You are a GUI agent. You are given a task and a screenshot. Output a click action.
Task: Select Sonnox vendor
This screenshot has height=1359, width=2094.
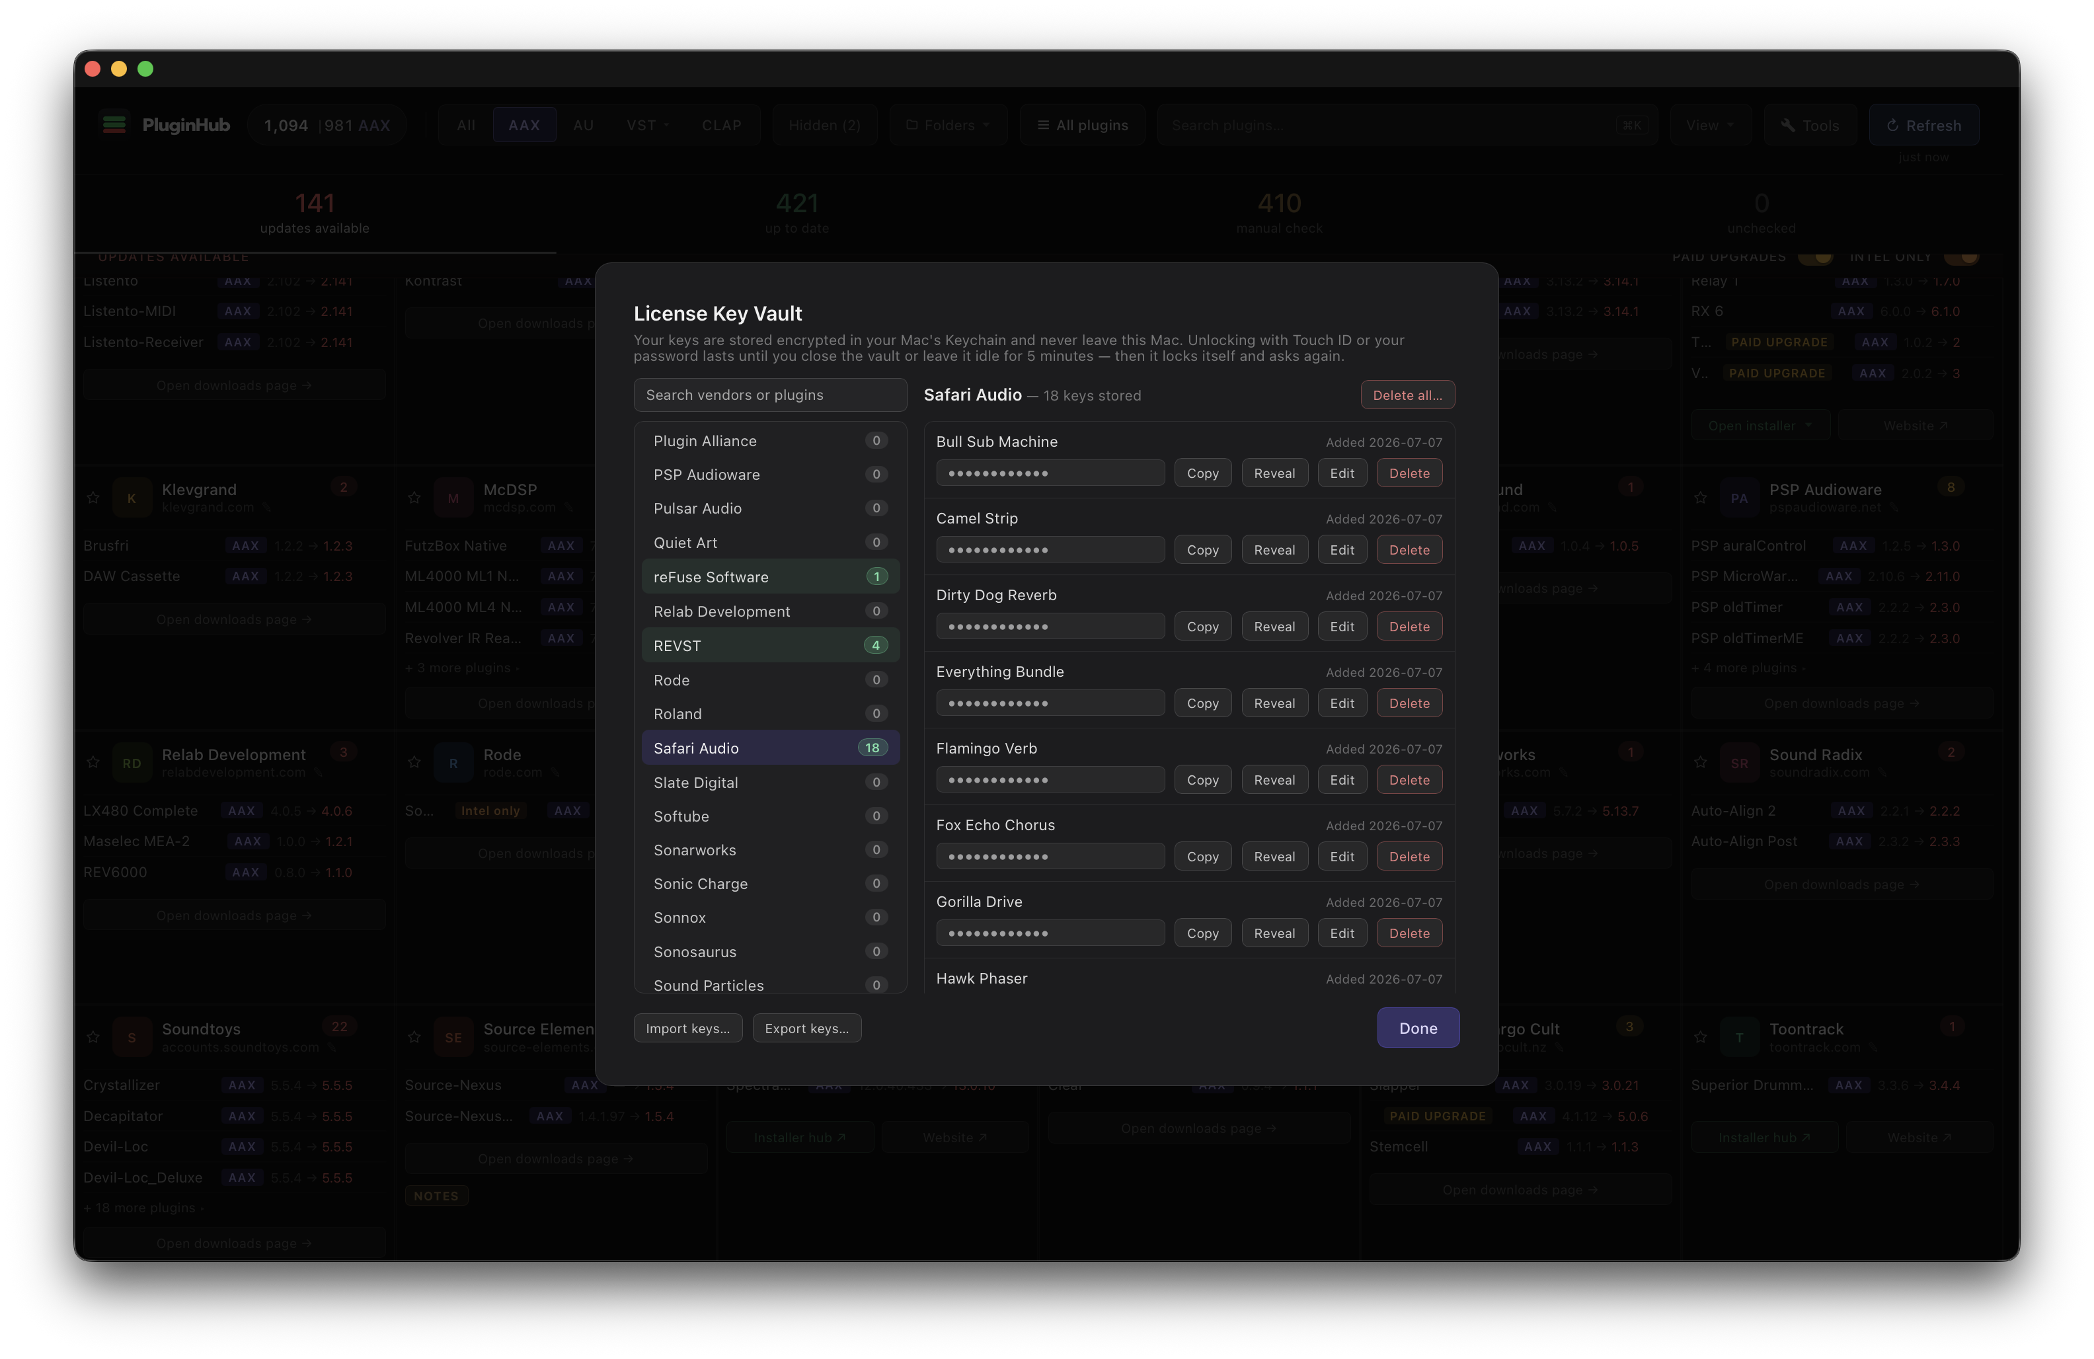pyautogui.click(x=770, y=917)
